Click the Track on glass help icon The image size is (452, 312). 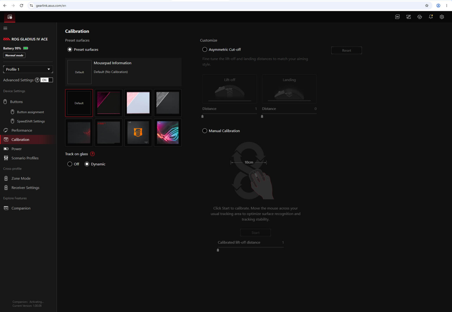[x=92, y=154]
